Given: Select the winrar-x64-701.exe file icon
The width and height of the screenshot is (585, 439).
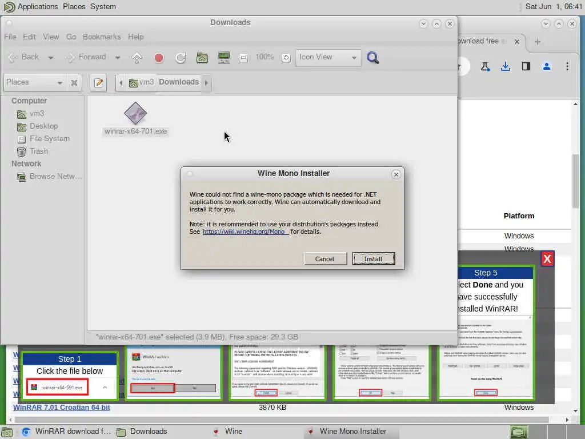Looking at the screenshot, I should [135, 113].
